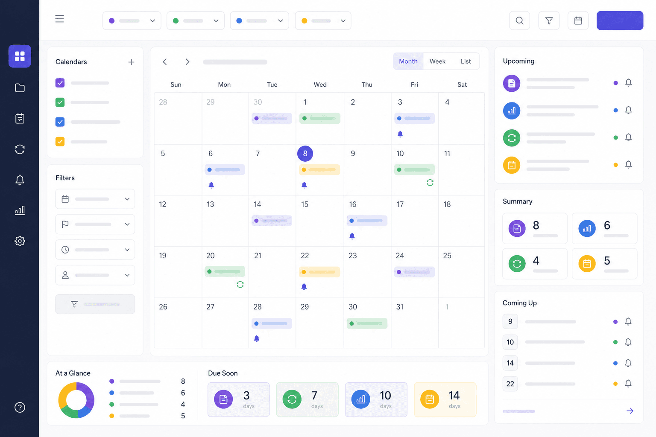
Task: Open the folder icon in sidebar
Action: click(x=20, y=88)
